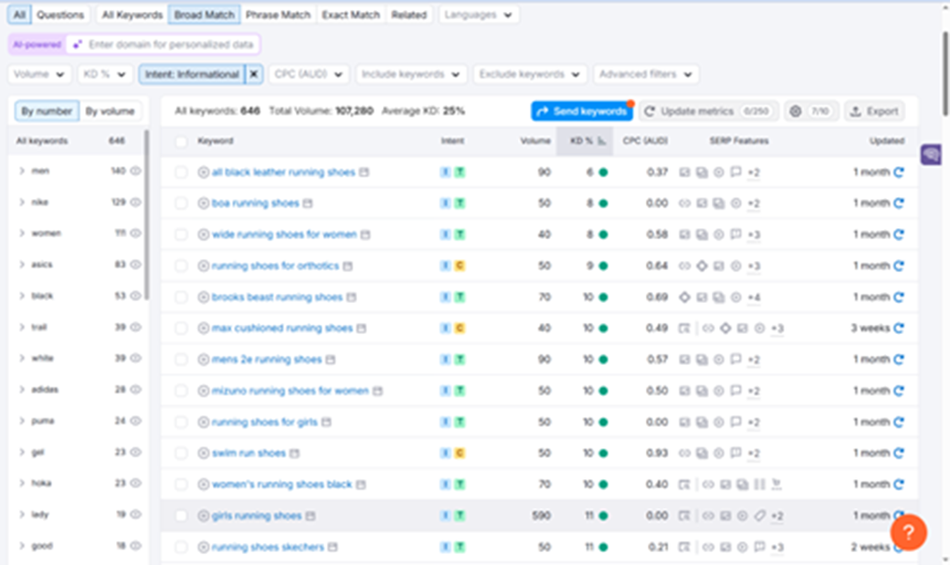This screenshot has height=565, width=950.
Task: Check the select-all checkbox in table header
Action: (181, 141)
